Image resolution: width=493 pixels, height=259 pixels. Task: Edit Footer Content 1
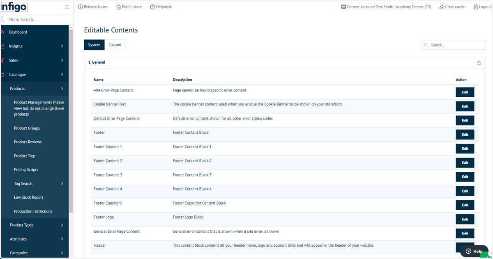(465, 149)
